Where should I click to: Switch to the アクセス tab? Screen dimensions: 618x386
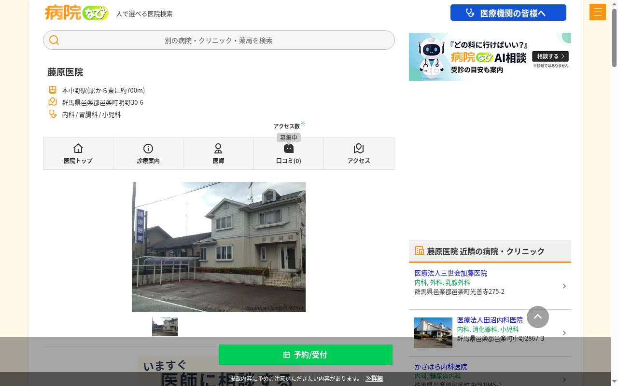tap(359, 153)
